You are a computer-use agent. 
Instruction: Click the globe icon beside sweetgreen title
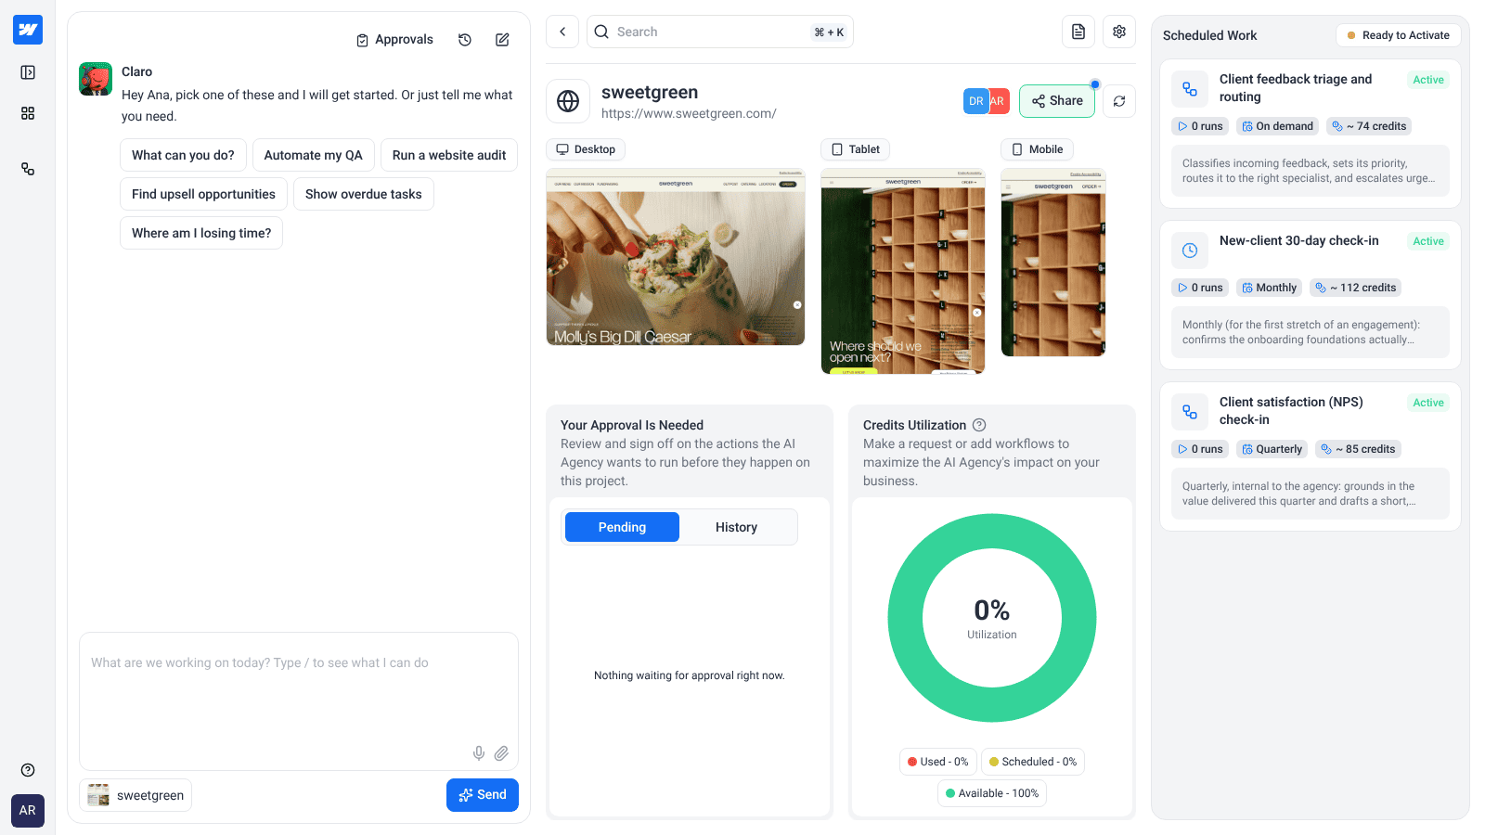pos(568,101)
